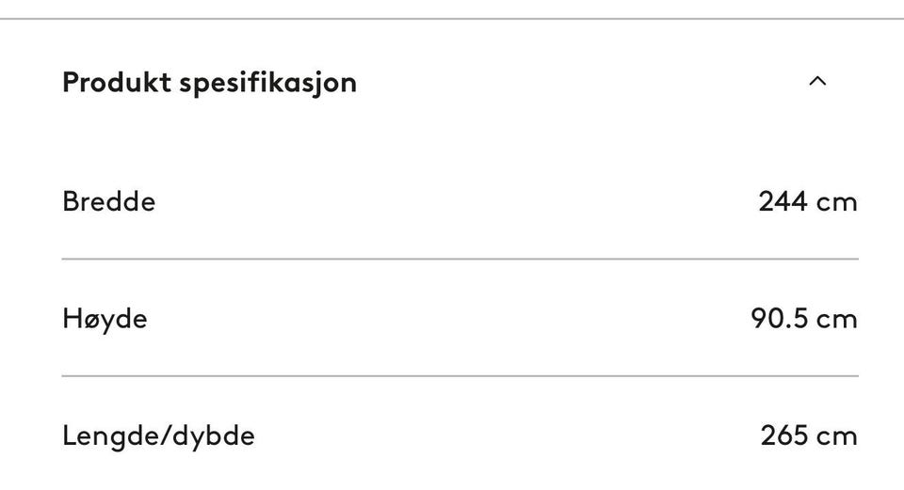Image resolution: width=904 pixels, height=490 pixels.
Task: Collapse the section using the up chevron
Action: [817, 82]
